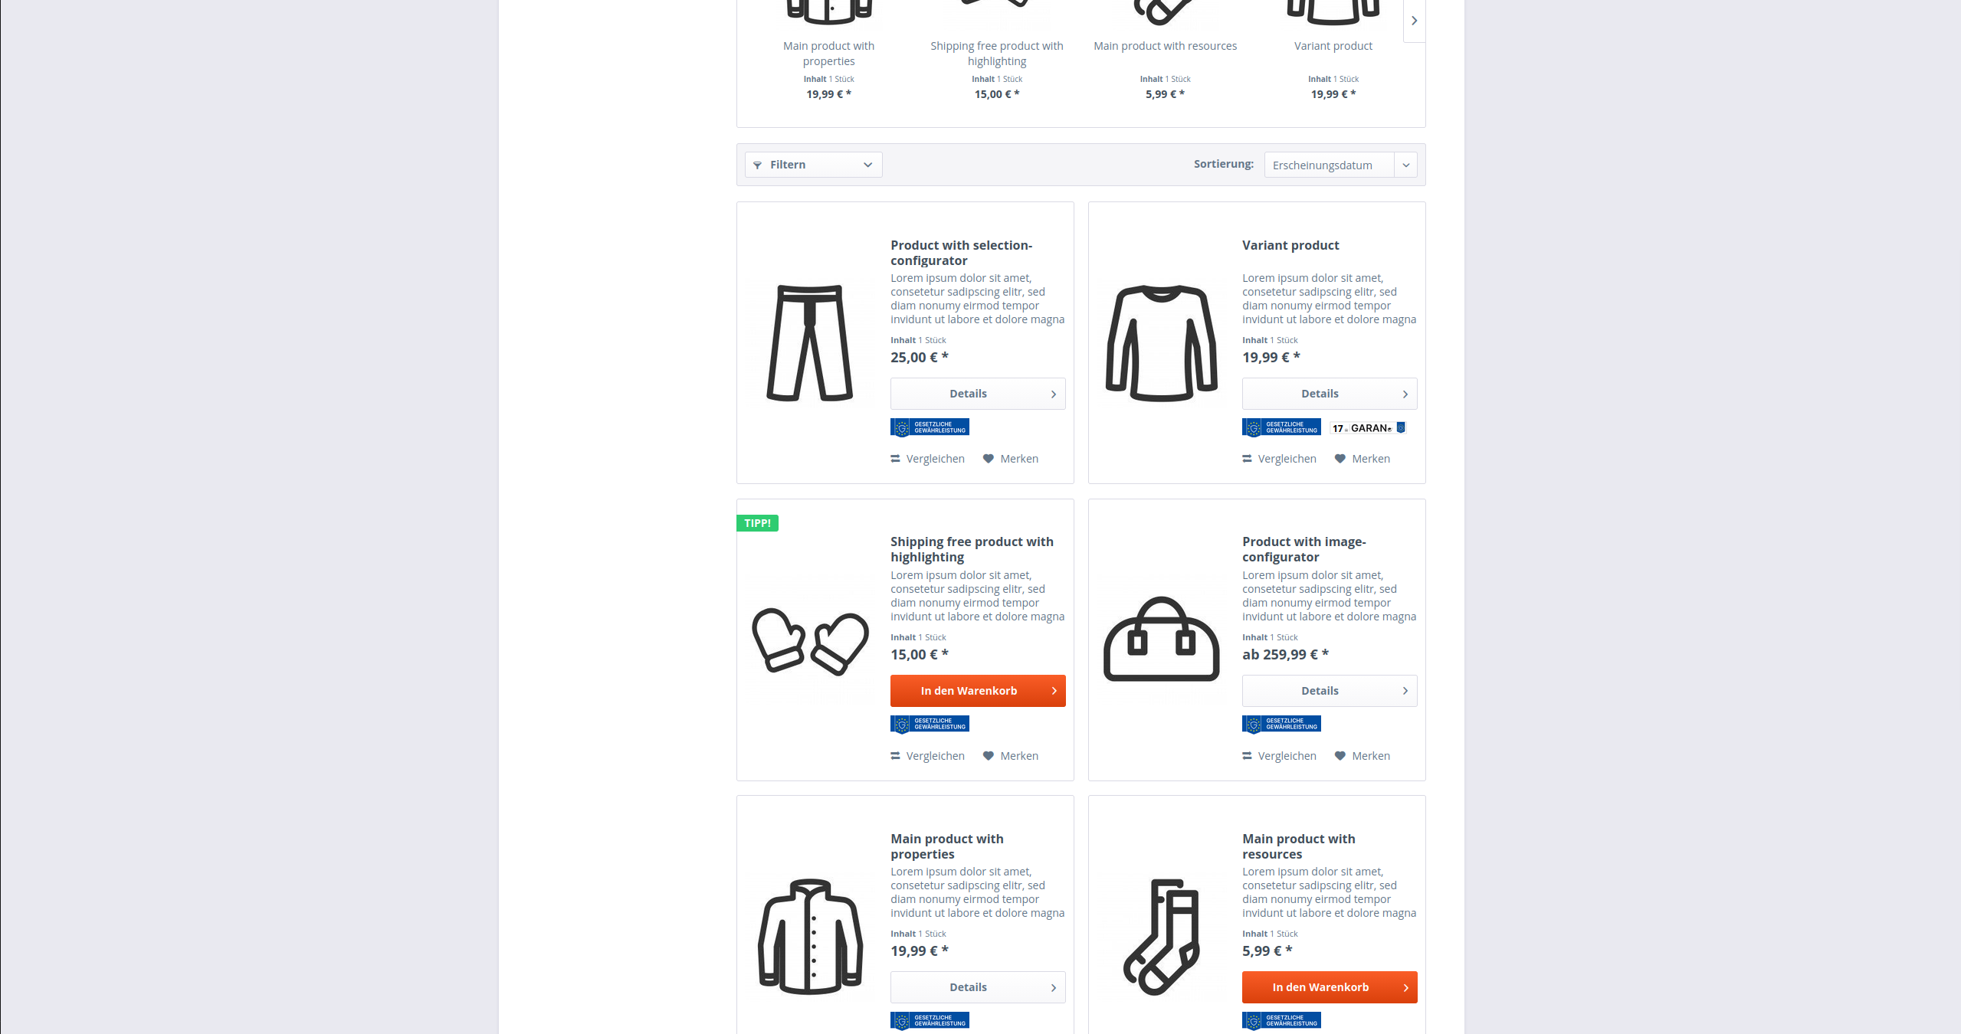Open Details for Product with selection-configurator
1961x1034 pixels.
(x=978, y=394)
